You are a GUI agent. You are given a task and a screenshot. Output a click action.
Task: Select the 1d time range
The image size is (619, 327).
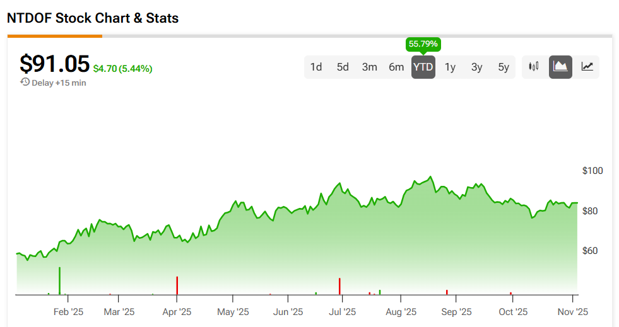click(316, 67)
